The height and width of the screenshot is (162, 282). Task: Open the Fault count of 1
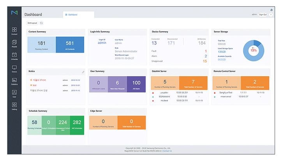(206, 51)
